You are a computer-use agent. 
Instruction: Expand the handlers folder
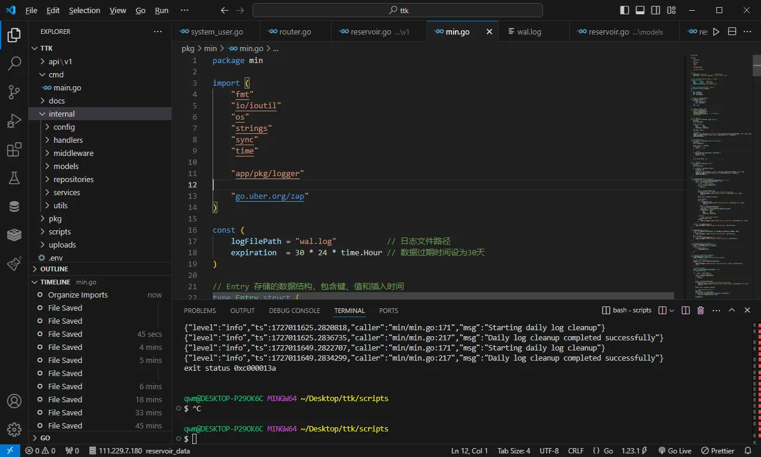(x=68, y=140)
